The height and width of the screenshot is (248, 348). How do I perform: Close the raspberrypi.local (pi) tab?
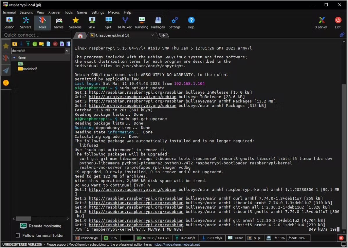tap(152, 35)
